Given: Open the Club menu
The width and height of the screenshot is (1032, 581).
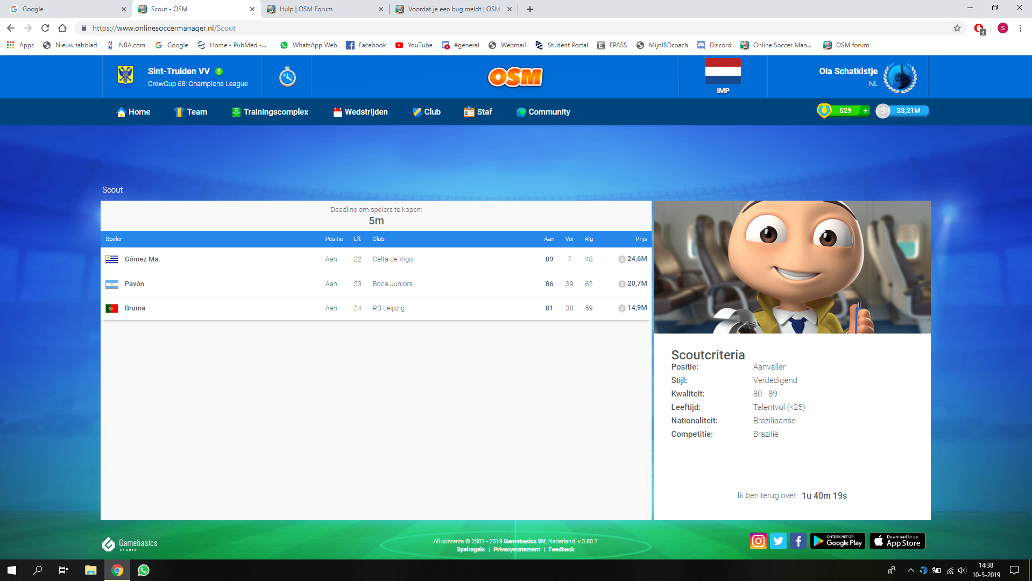Looking at the screenshot, I should pyautogui.click(x=427, y=112).
